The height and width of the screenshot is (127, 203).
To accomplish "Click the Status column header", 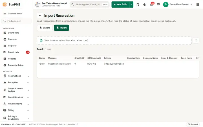I will pyautogui.click(x=42, y=58).
